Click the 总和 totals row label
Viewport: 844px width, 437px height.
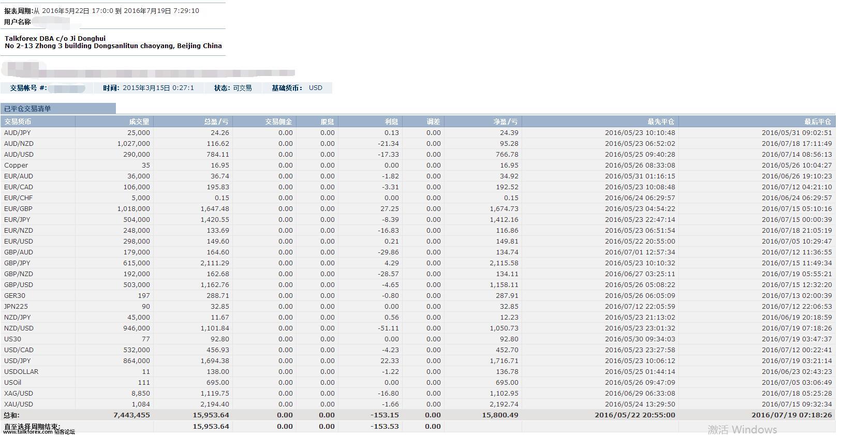pyautogui.click(x=11, y=415)
